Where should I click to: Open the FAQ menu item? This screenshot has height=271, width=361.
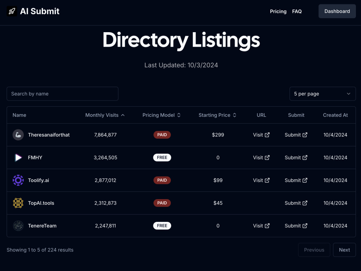pyautogui.click(x=297, y=11)
